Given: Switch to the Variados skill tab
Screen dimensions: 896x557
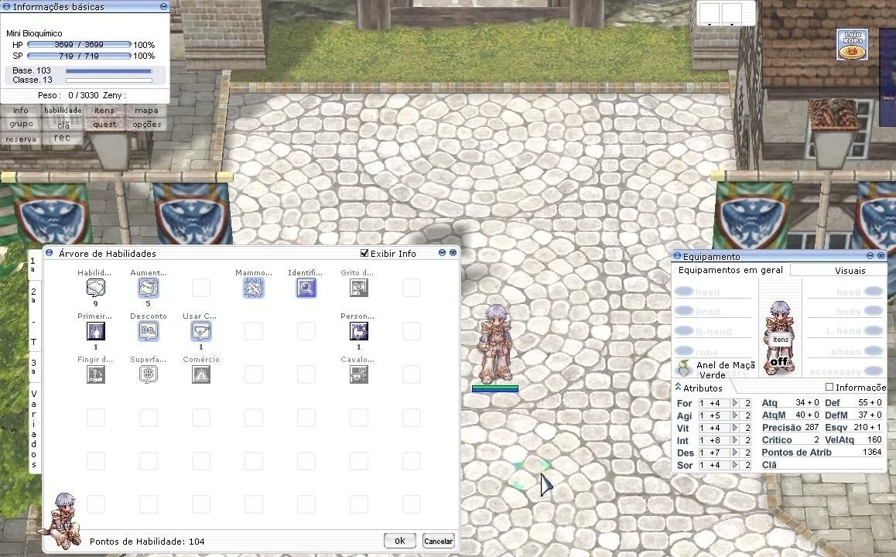Looking at the screenshot, I should click(34, 429).
